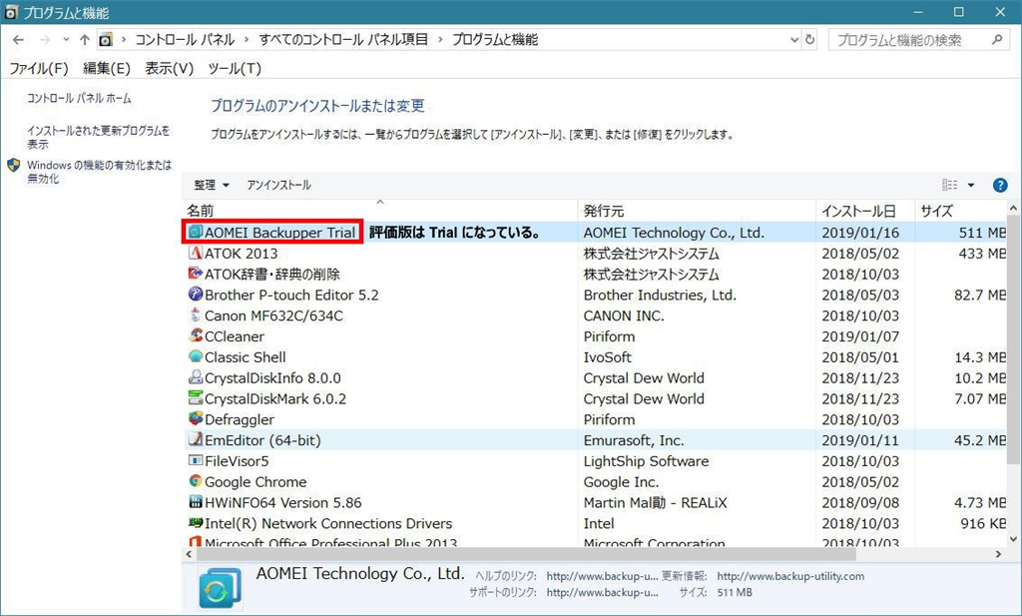
Task: Click the AOMEI Backupper Trial program icon
Action: (195, 232)
